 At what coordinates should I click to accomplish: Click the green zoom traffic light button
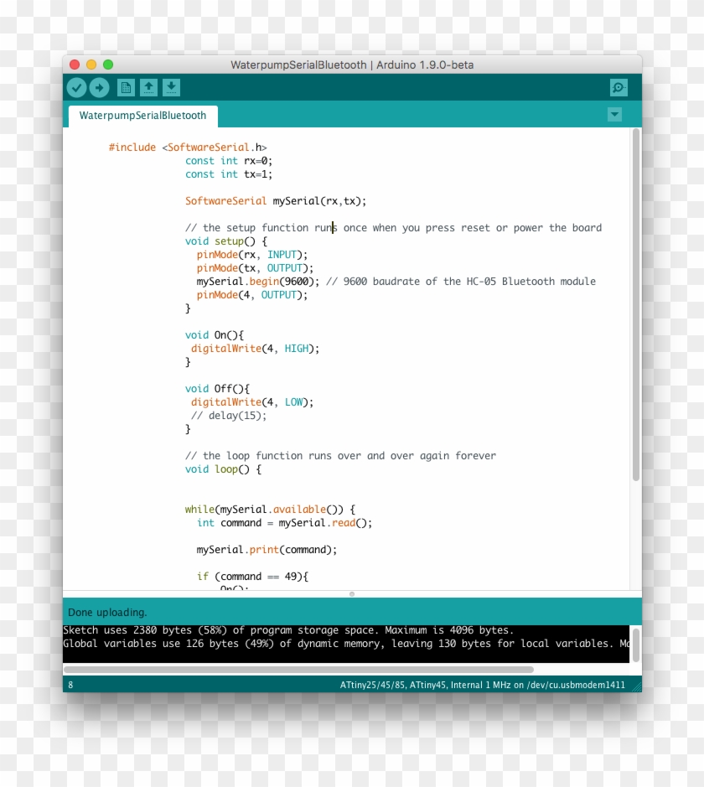pyautogui.click(x=107, y=64)
